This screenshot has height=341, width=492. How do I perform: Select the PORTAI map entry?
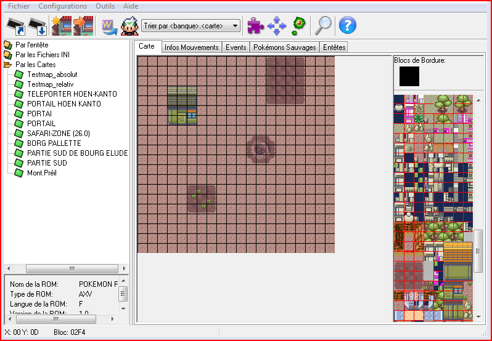tap(39, 114)
